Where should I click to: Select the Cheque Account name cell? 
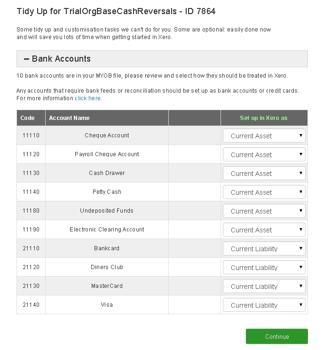click(x=107, y=135)
